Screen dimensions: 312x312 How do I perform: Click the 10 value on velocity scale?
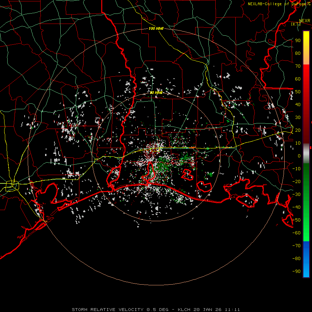click(298, 143)
